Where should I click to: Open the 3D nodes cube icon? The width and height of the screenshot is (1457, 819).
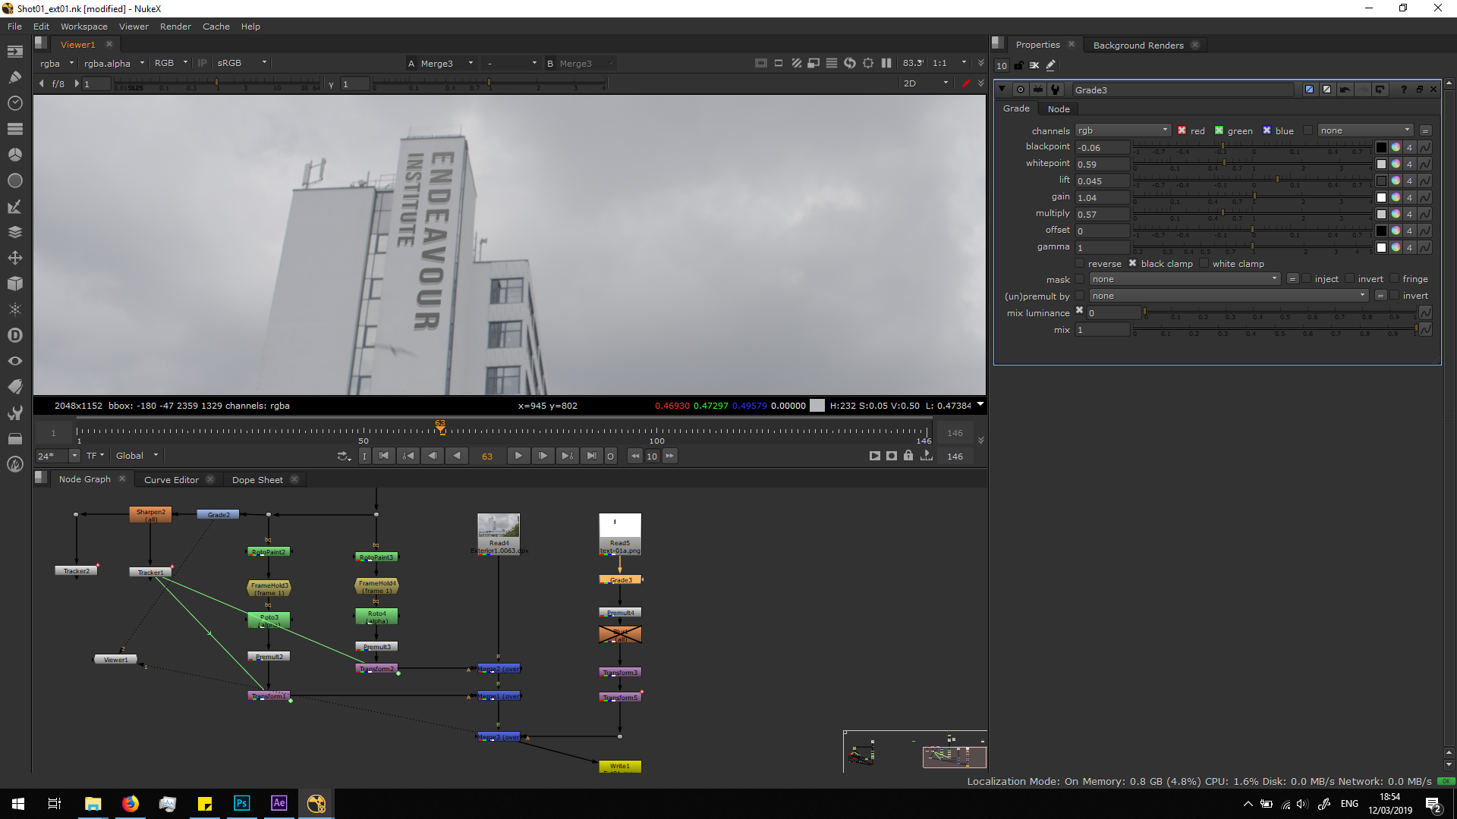pyautogui.click(x=15, y=284)
